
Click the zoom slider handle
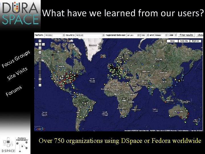pos(40,79)
